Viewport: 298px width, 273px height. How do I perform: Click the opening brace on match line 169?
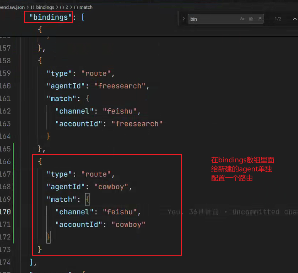(x=87, y=199)
